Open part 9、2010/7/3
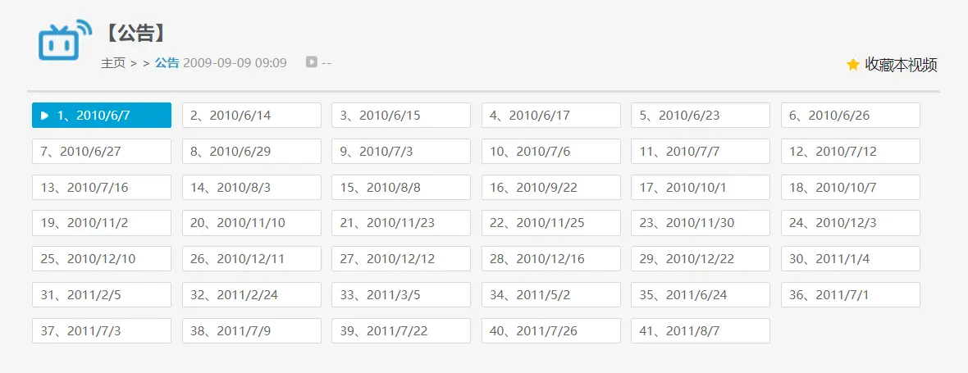 pos(400,152)
